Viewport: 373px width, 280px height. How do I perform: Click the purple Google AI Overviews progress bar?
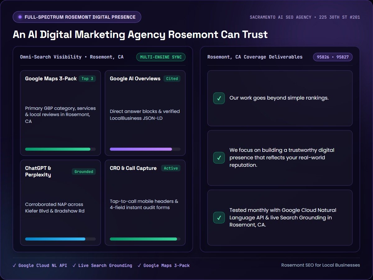click(145, 149)
